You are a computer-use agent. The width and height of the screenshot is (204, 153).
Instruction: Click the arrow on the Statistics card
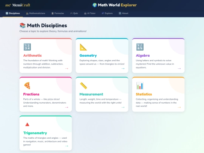click(x=179, y=107)
